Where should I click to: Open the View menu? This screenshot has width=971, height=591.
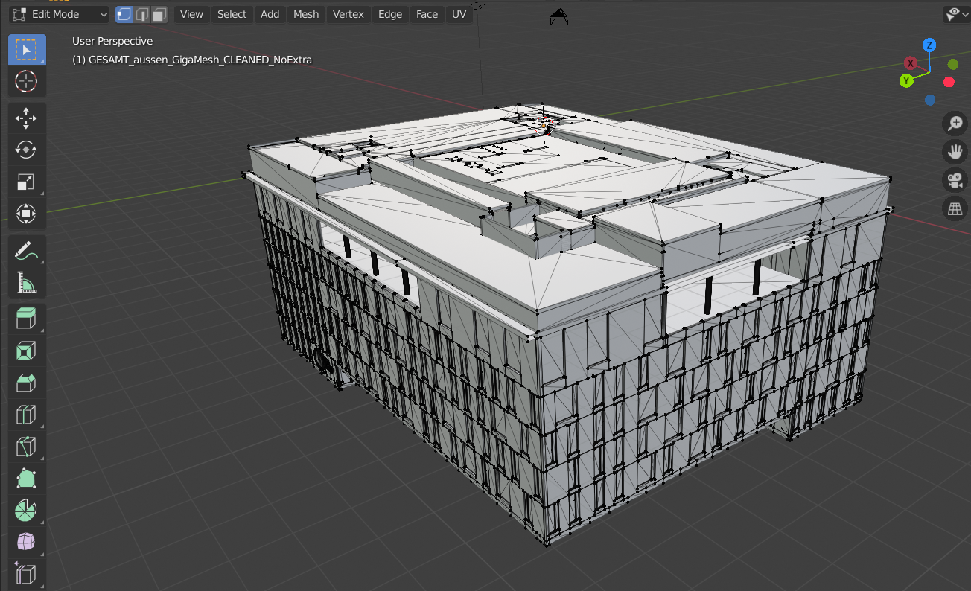coord(191,14)
